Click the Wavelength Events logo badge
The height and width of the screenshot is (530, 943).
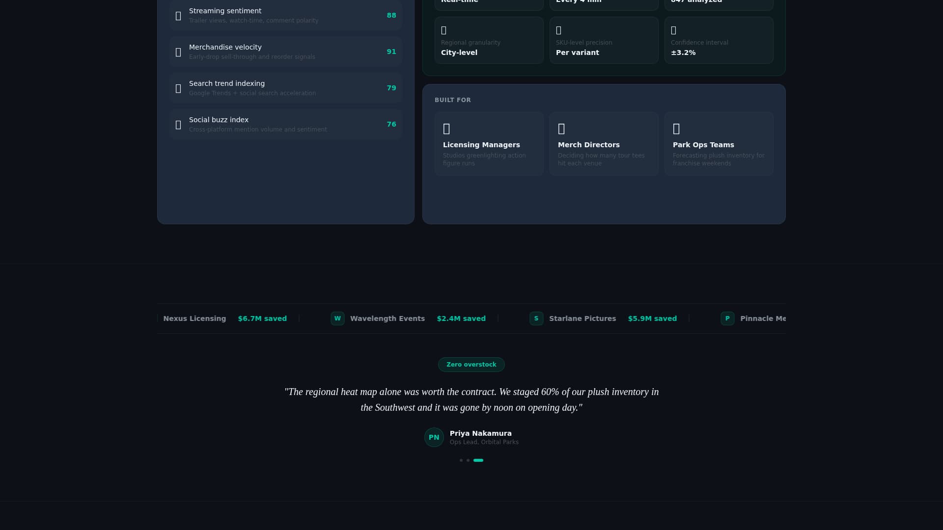[x=337, y=318]
